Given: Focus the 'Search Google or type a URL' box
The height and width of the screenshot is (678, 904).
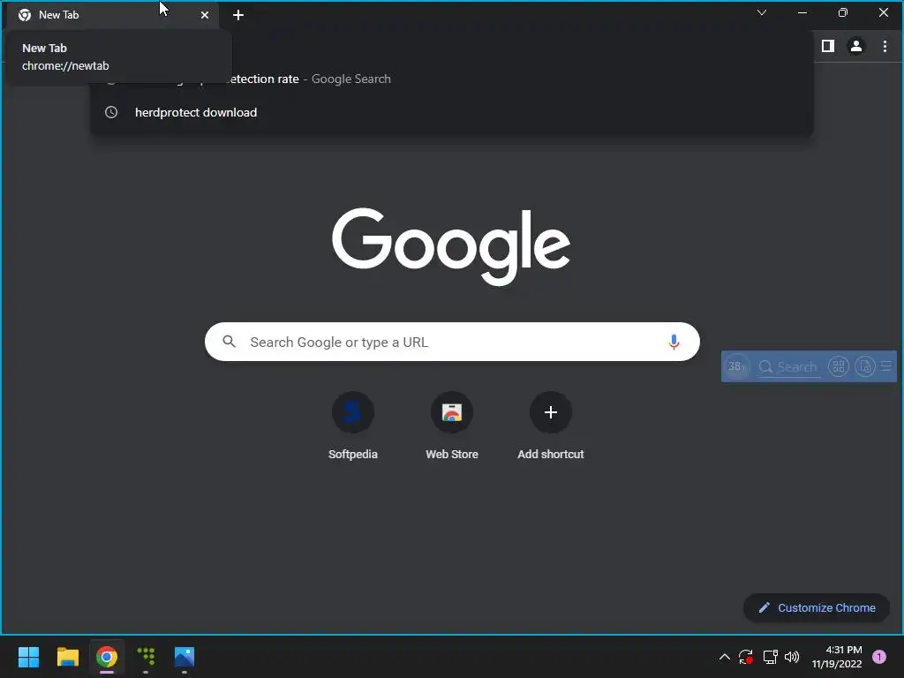Looking at the screenshot, I should click(452, 342).
